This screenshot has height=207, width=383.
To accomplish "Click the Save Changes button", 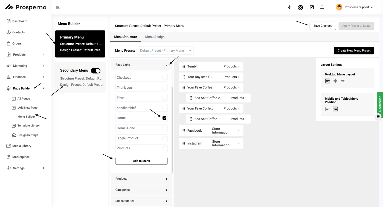I will 323,26.
